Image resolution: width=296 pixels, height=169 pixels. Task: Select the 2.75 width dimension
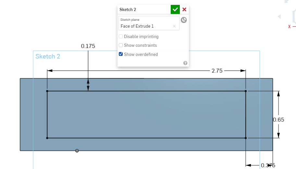coord(217,71)
